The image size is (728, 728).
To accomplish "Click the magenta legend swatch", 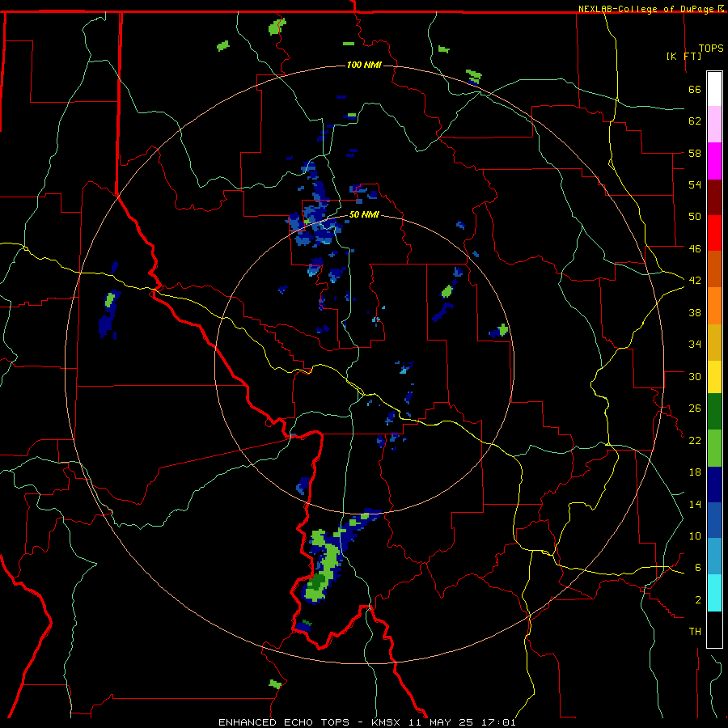I will coord(714,161).
